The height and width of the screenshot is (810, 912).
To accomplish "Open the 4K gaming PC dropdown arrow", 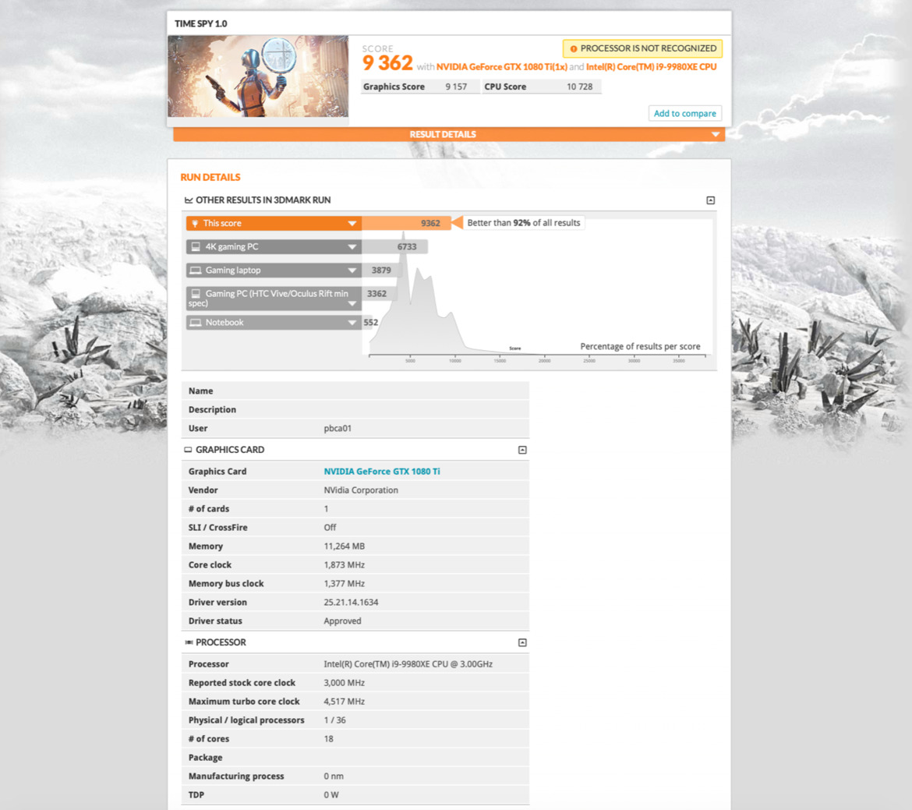I will coord(352,246).
